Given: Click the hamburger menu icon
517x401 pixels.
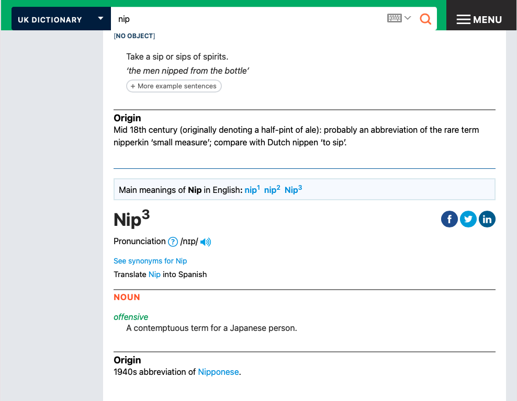Looking at the screenshot, I should pos(463,19).
